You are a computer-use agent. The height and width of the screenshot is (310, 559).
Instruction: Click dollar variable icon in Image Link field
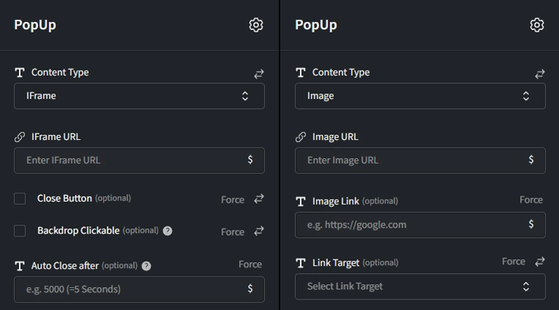531,225
